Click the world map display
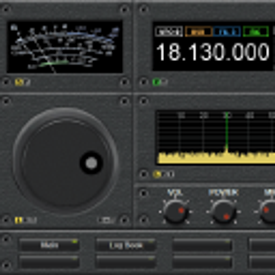Screen dimensions: 275x275 [x=65, y=47]
